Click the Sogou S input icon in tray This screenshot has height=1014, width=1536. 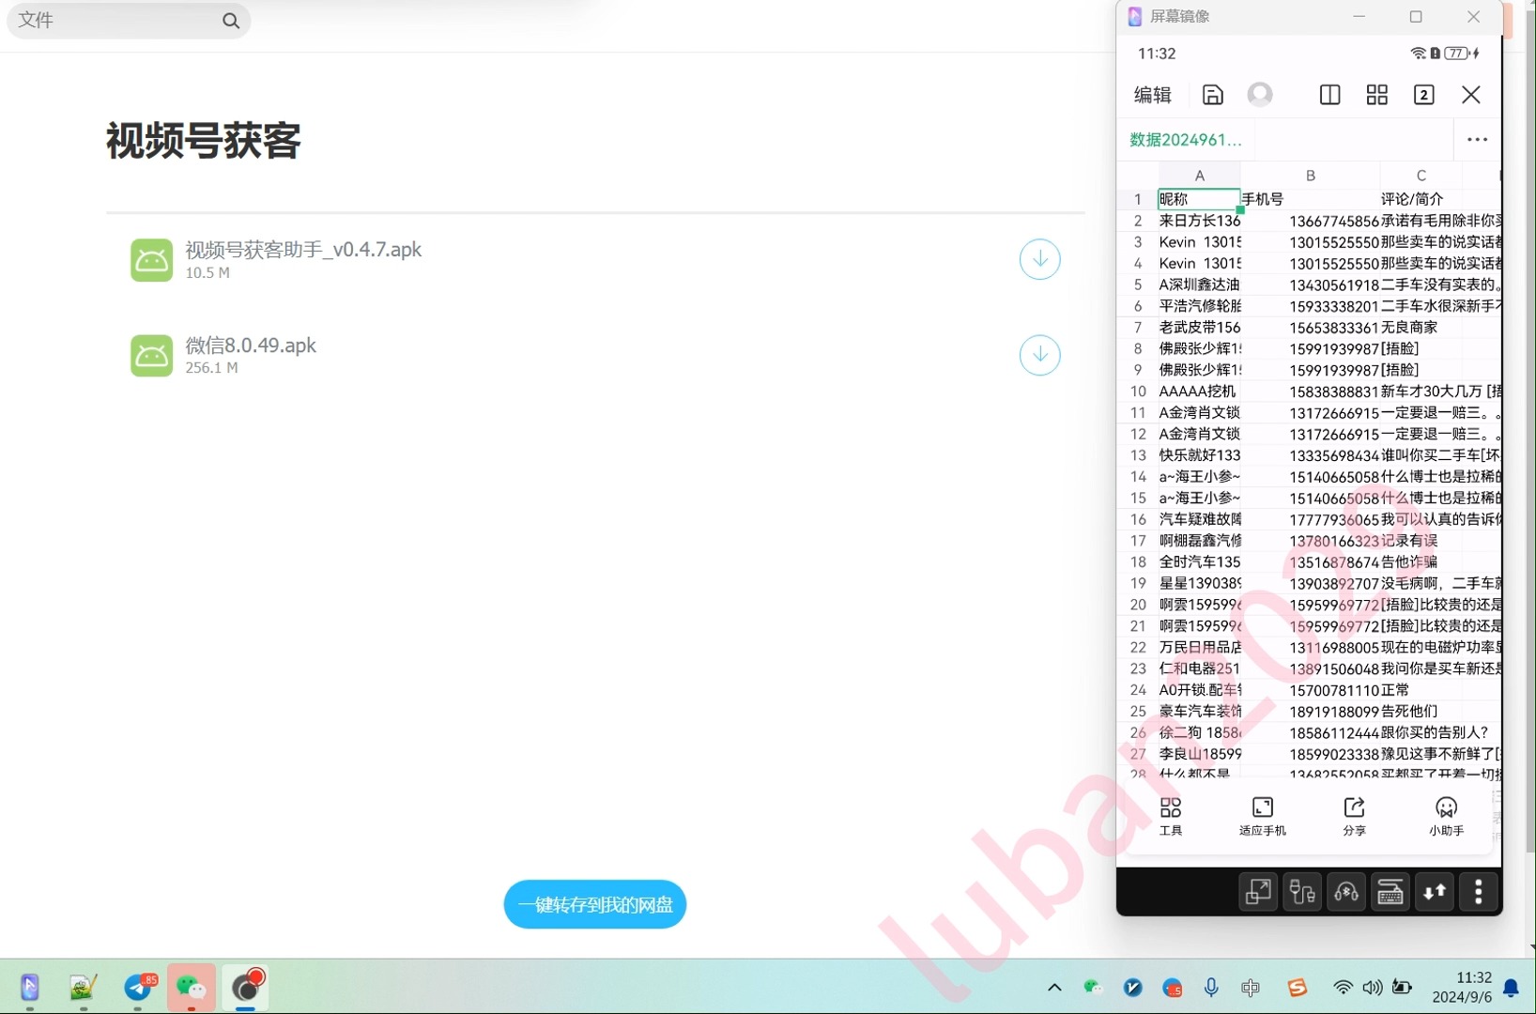[1298, 987]
